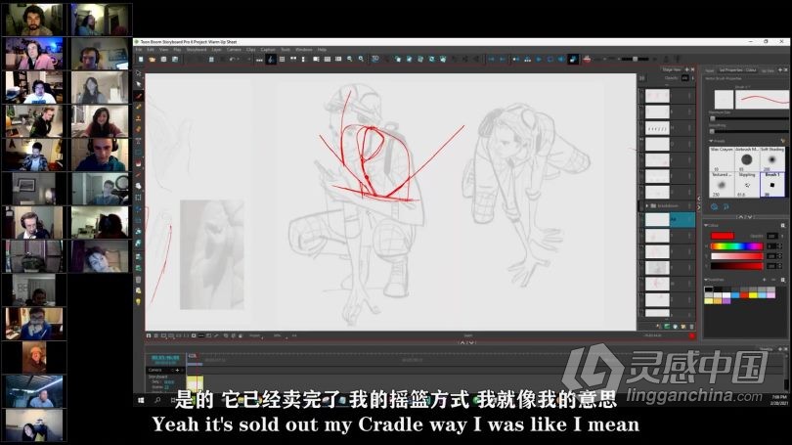Collapse the Presets section arrow
Viewport: 792px width, 445px height.
[x=711, y=141]
